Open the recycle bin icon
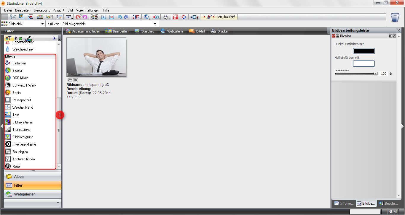 point(395,17)
